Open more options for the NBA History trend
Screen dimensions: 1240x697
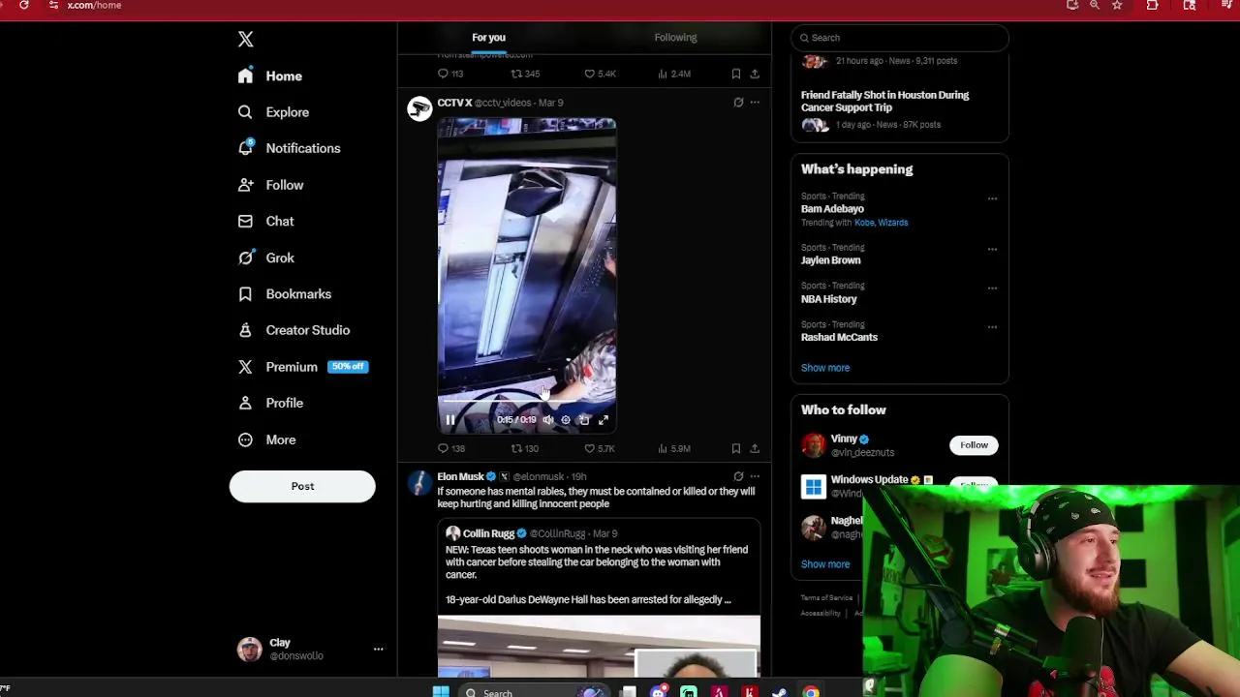(992, 288)
